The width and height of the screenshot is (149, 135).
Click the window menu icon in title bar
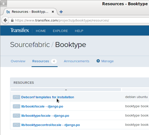pos(4,4)
